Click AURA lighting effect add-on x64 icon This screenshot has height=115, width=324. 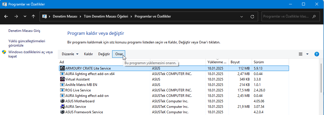[x=62, y=74]
